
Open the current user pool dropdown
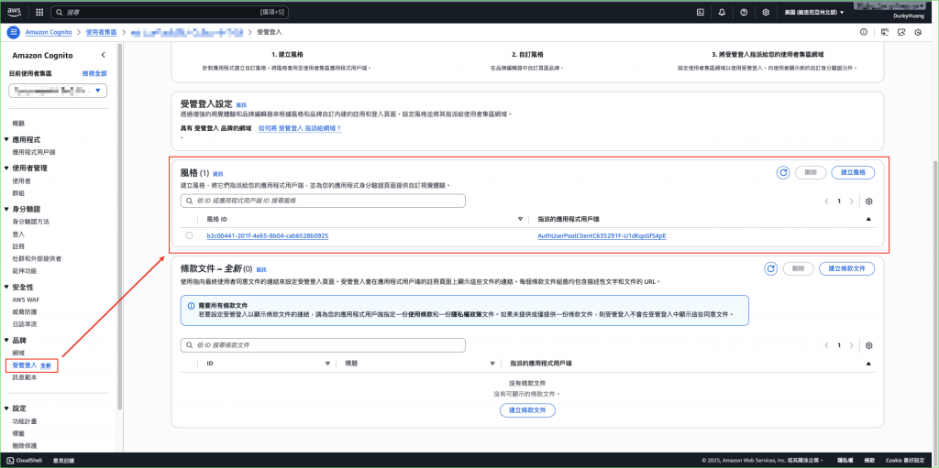click(x=58, y=91)
